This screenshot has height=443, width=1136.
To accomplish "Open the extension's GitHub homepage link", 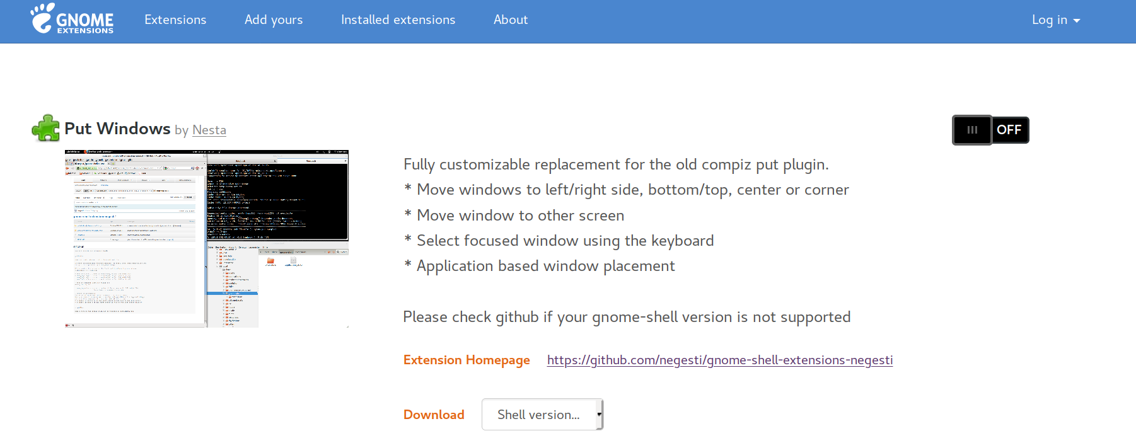I will coord(719,360).
